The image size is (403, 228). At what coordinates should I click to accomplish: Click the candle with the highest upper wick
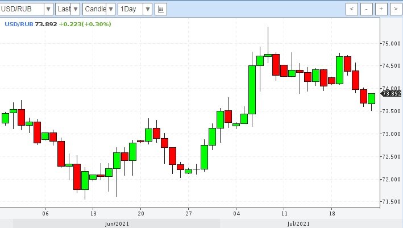[x=268, y=55]
